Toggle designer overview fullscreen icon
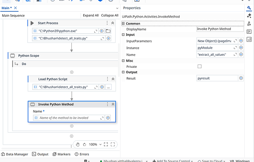This screenshot has height=162, width=254. (x=113, y=144)
